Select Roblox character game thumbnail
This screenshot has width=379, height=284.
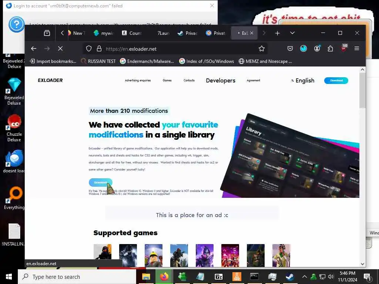(x=154, y=255)
